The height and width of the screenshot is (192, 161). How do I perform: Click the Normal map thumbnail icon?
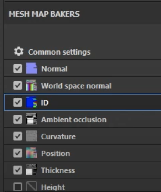(x=32, y=68)
